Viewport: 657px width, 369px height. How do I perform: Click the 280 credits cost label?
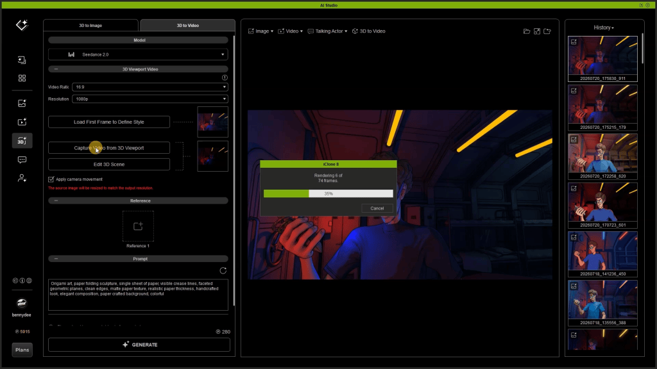(223, 332)
